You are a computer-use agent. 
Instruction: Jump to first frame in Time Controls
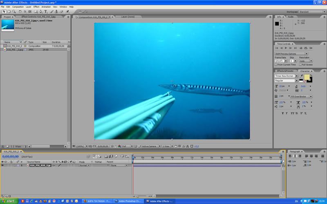coord(277,48)
